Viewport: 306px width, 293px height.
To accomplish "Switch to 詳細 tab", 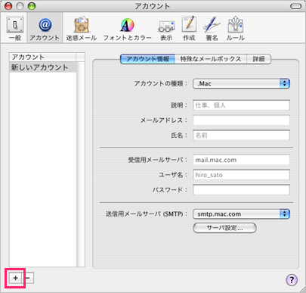I will pyautogui.click(x=258, y=59).
